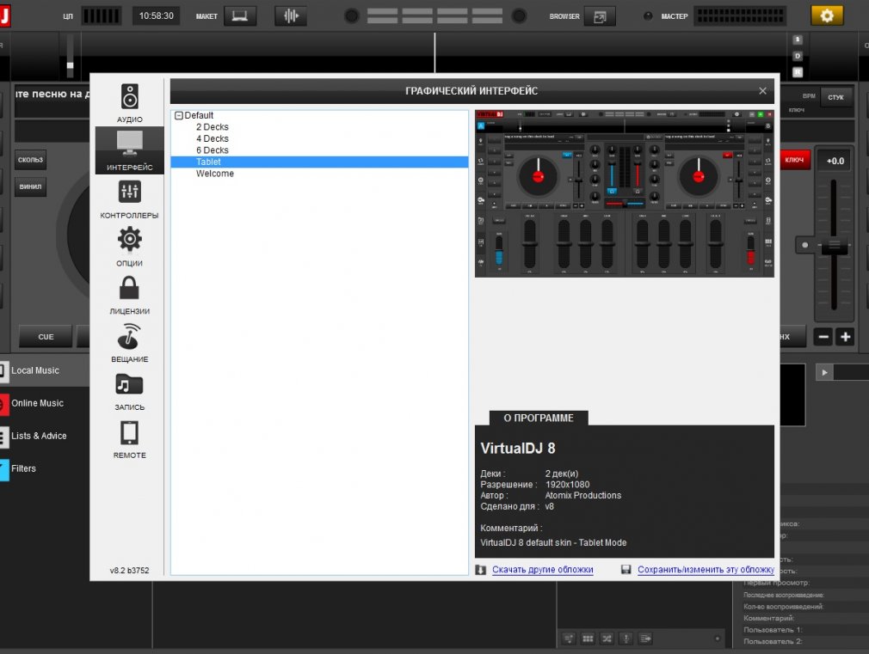Image resolution: width=869 pixels, height=654 pixels.
Task: Click the Browser expand icon
Action: point(600,16)
